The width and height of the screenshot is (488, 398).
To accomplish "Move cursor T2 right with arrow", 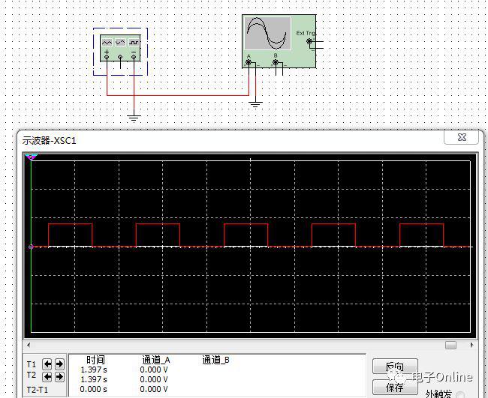I will pos(59,376).
